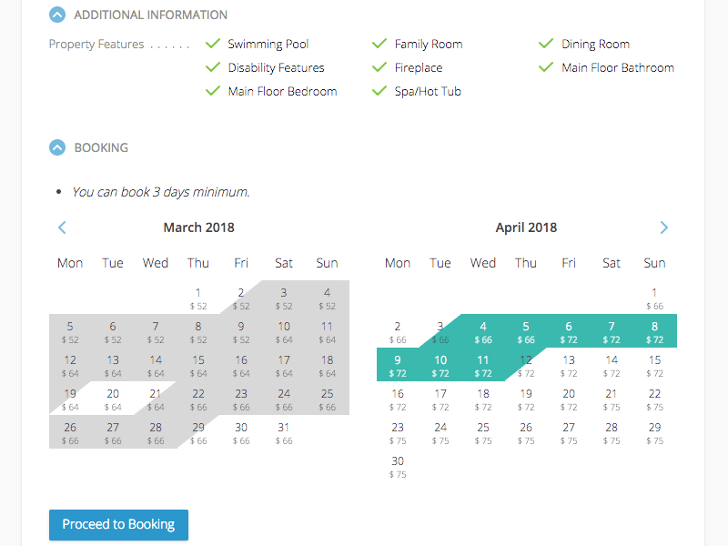The width and height of the screenshot is (728, 546).
Task: Go to previous month arrow
Action: click(62, 227)
